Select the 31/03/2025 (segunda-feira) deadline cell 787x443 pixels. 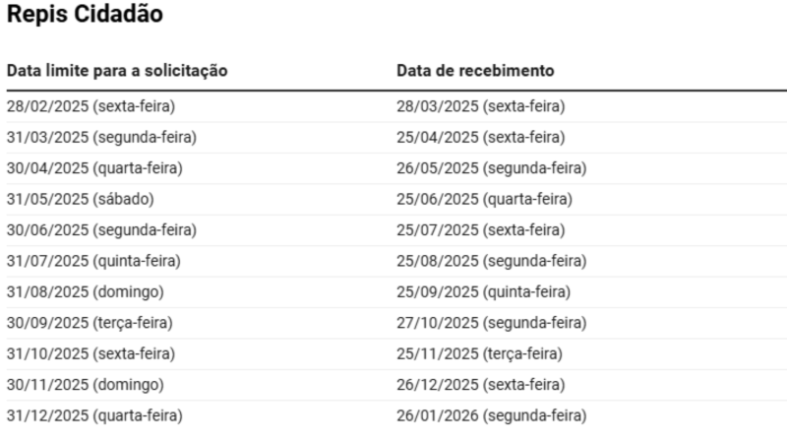point(101,137)
